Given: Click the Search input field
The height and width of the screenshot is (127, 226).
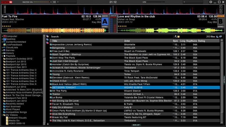Looking at the screenshot, I should click(x=117, y=37).
